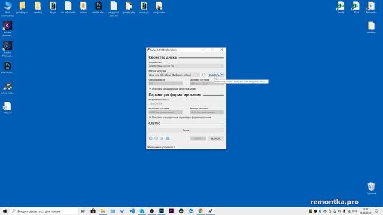This screenshot has height=215, width=383.
Task: Click Rufus icon in taskbar
Action: [x=210, y=211]
